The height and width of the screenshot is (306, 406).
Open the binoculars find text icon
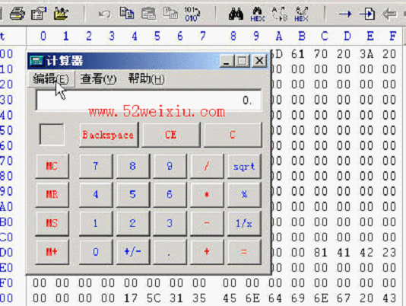pos(236,14)
